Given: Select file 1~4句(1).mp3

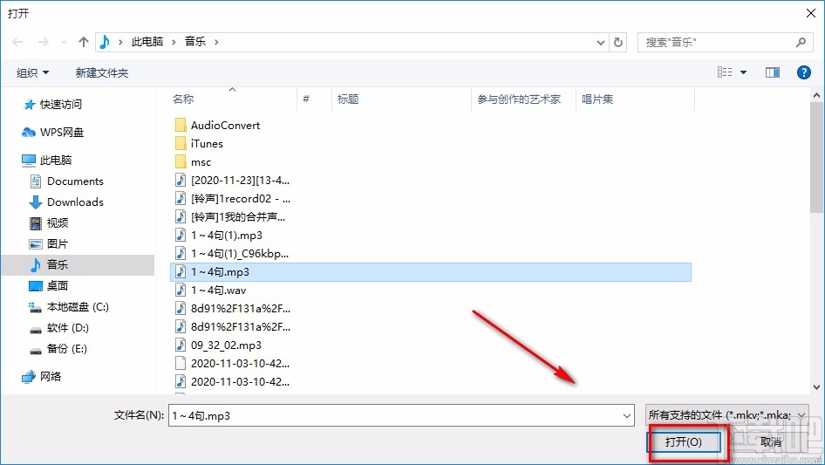Looking at the screenshot, I should pos(226,236).
